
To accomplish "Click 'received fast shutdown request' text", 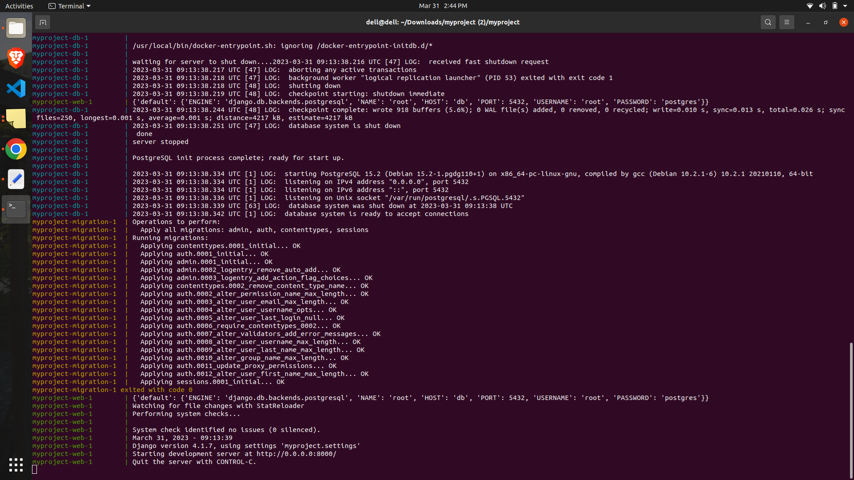I will (488, 62).
